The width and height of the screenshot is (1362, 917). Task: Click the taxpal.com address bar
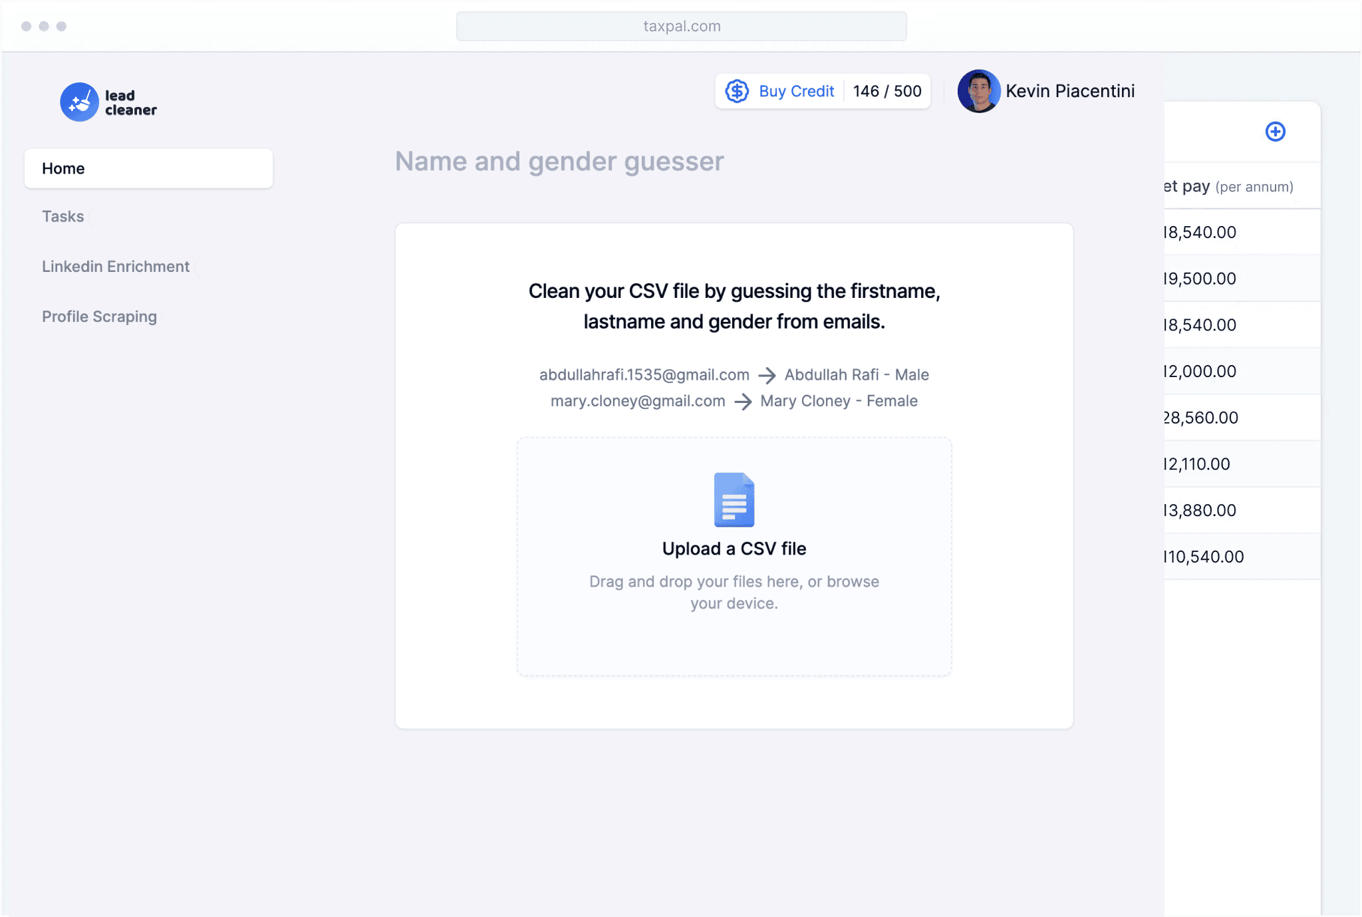point(681,27)
